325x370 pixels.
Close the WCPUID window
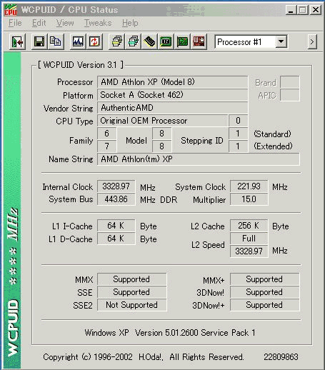pos(316,10)
